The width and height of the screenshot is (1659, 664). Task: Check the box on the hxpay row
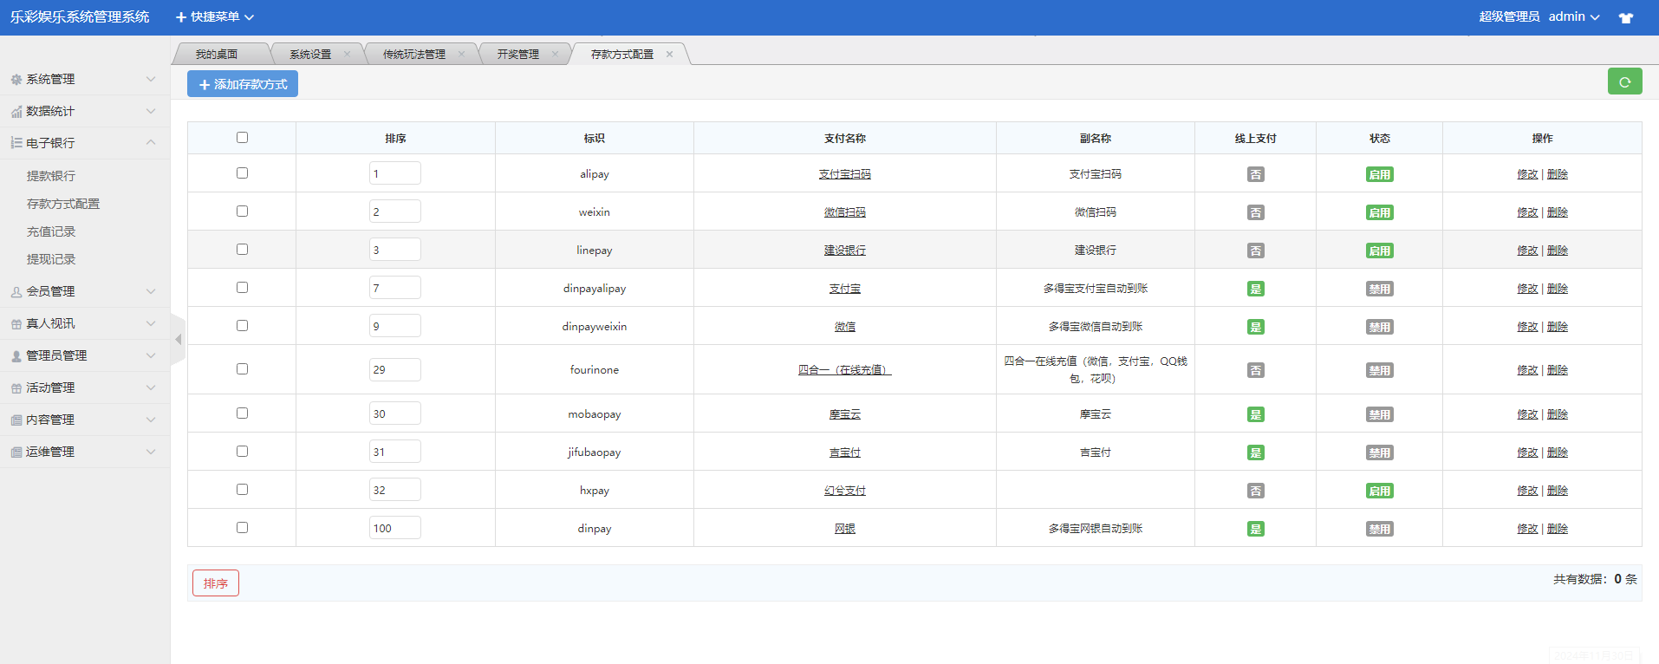(x=242, y=490)
